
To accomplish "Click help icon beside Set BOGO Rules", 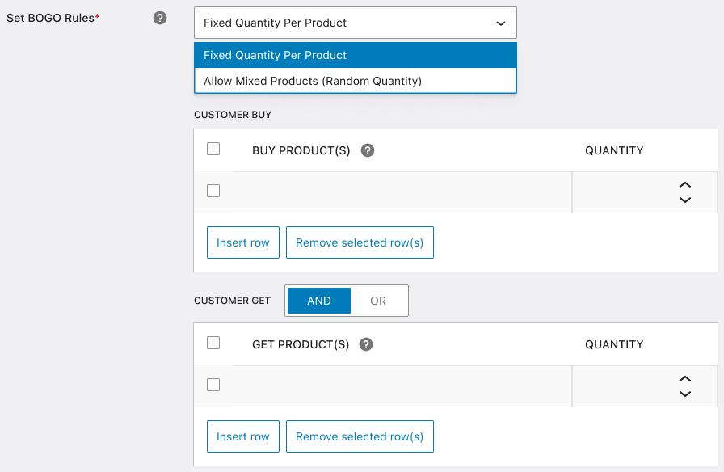I will click(x=160, y=18).
